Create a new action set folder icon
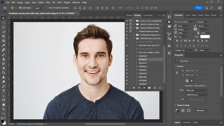Image resolution: width=224 pixels, height=126 pixels. (149, 88)
